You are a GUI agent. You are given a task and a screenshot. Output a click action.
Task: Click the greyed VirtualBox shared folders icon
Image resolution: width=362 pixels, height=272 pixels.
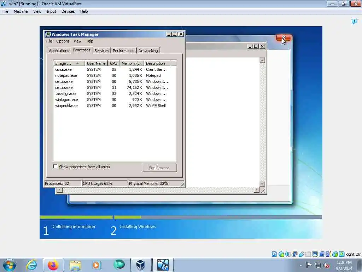308,254
